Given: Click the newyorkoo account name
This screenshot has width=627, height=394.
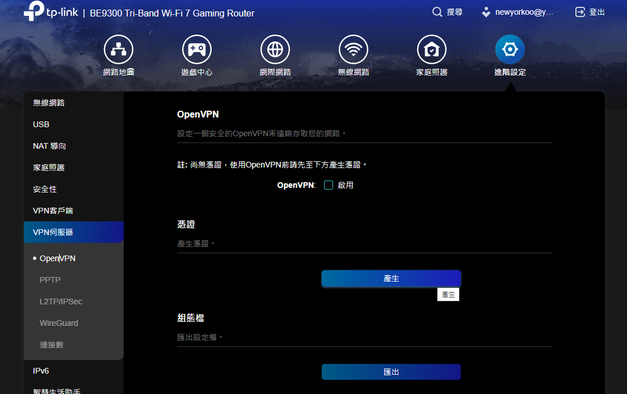Looking at the screenshot, I should tap(524, 12).
